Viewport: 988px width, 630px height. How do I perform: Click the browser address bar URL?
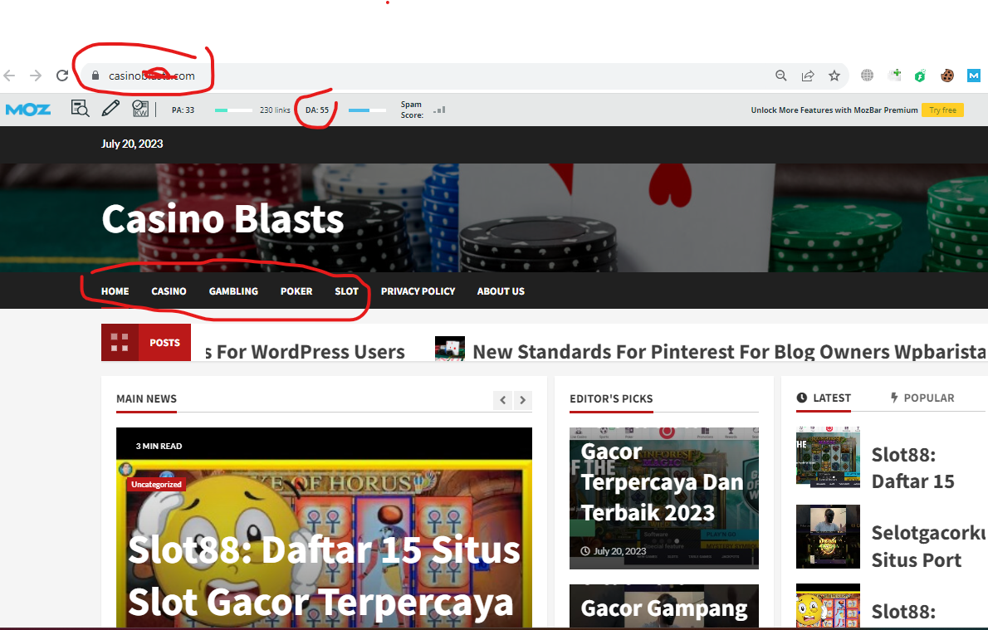[x=152, y=76]
